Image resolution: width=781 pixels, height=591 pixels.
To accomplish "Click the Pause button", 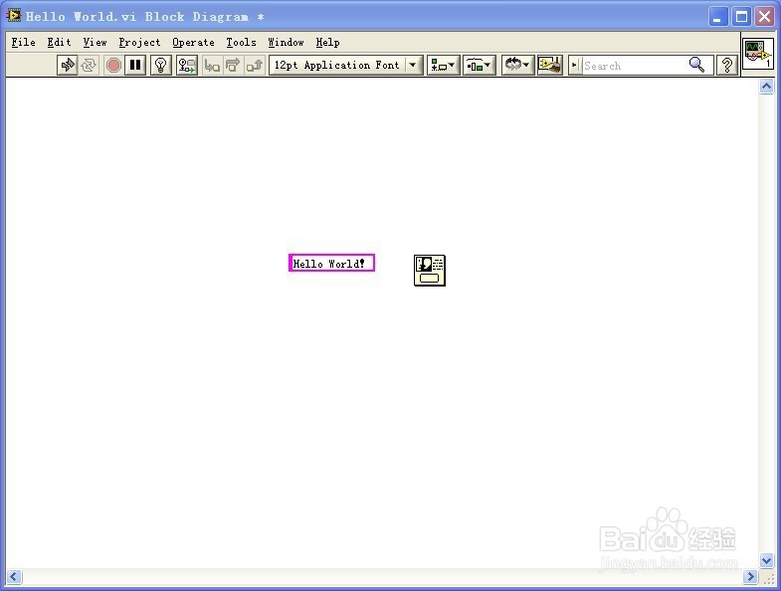I will coord(135,66).
